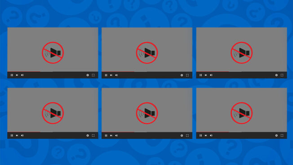Skip to next in top-right video player
Viewport: 293px width, 165px height.
(206, 75)
